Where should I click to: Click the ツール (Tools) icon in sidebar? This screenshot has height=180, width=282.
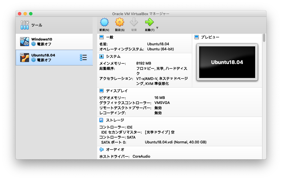[x=24, y=25]
